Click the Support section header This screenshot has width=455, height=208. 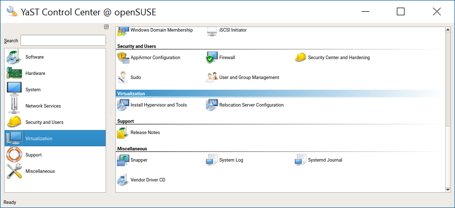[x=125, y=121]
